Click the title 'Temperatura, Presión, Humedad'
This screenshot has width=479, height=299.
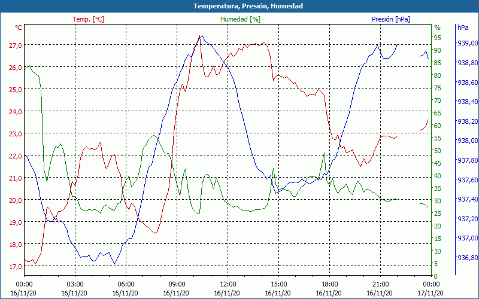pyautogui.click(x=248, y=6)
